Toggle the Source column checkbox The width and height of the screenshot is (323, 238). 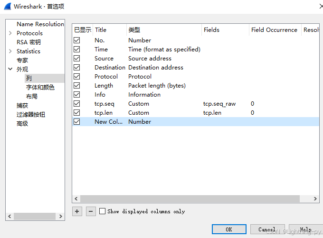[x=76, y=59]
